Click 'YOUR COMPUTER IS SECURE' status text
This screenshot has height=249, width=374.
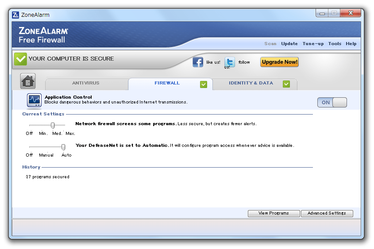coord(71,59)
